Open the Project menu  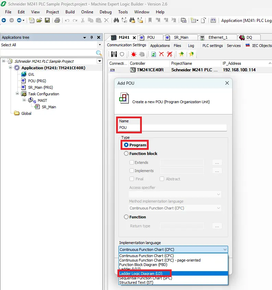[52, 12]
